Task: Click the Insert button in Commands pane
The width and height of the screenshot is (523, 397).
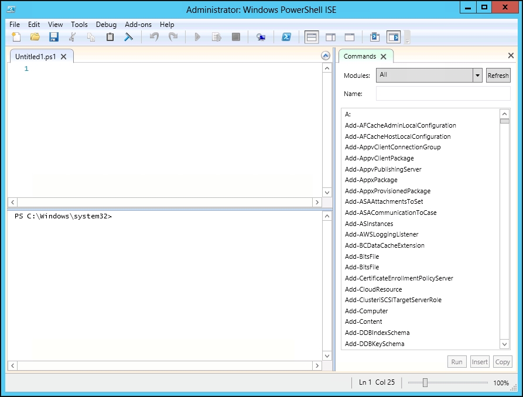Action: point(480,362)
